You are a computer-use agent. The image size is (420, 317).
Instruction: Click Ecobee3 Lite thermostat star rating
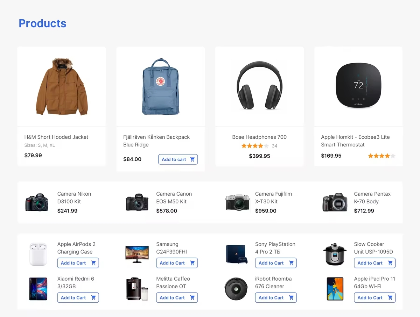(x=381, y=156)
